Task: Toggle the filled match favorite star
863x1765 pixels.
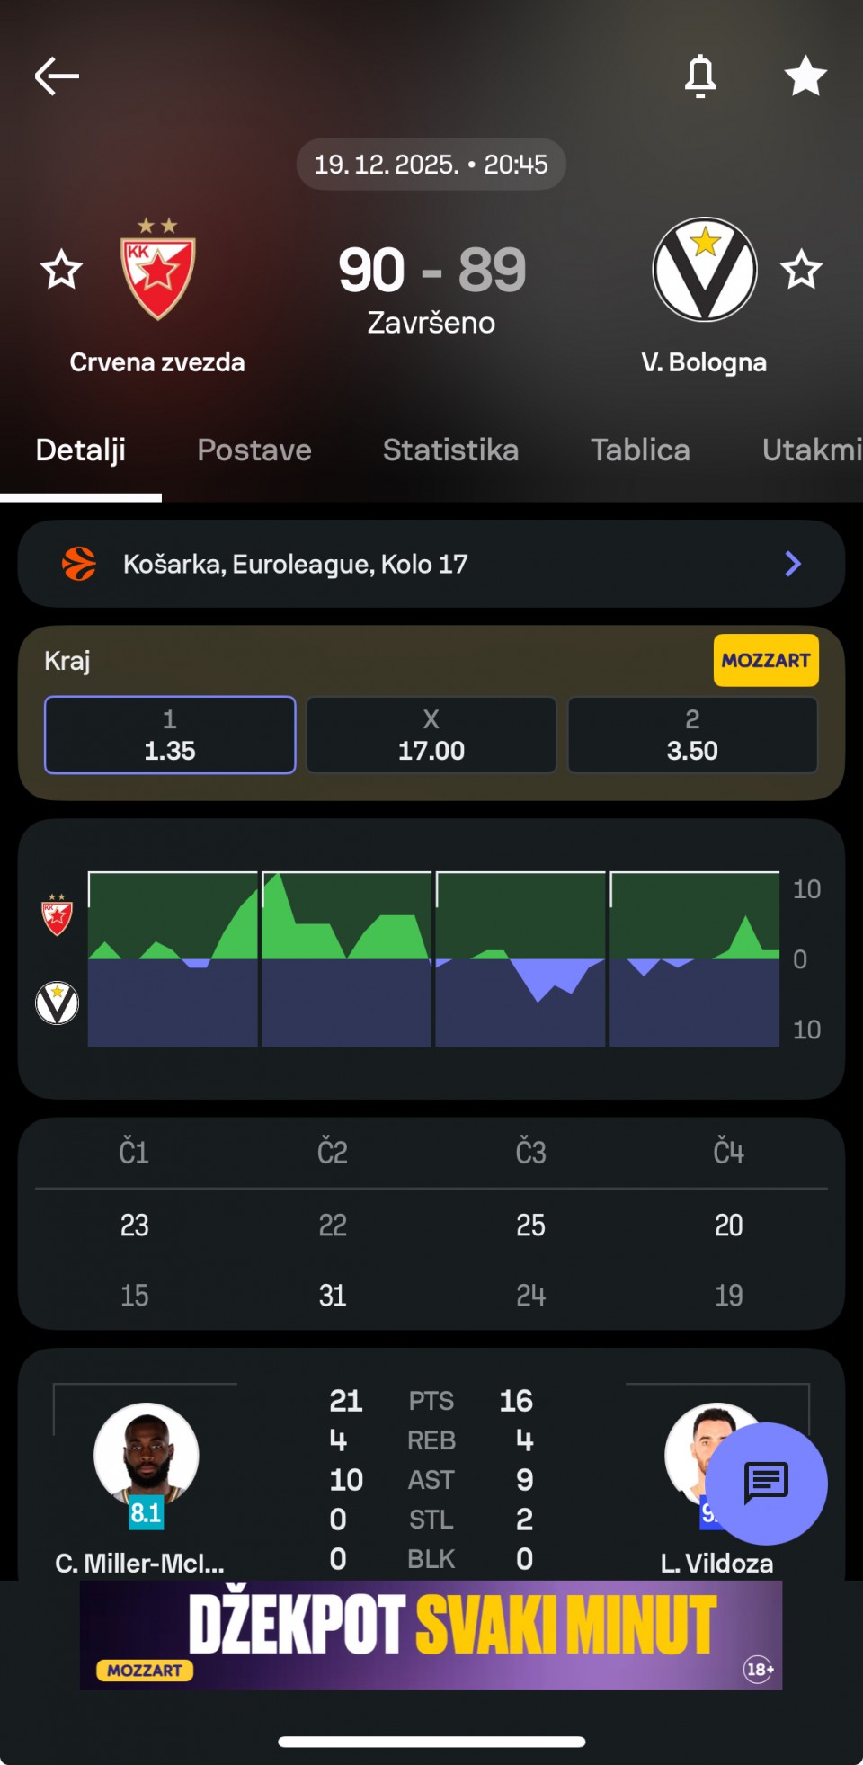Action: (x=805, y=76)
